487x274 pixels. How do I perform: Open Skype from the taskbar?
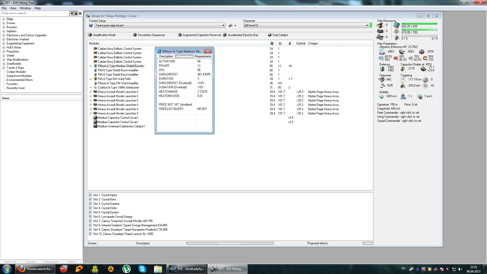pos(142,269)
